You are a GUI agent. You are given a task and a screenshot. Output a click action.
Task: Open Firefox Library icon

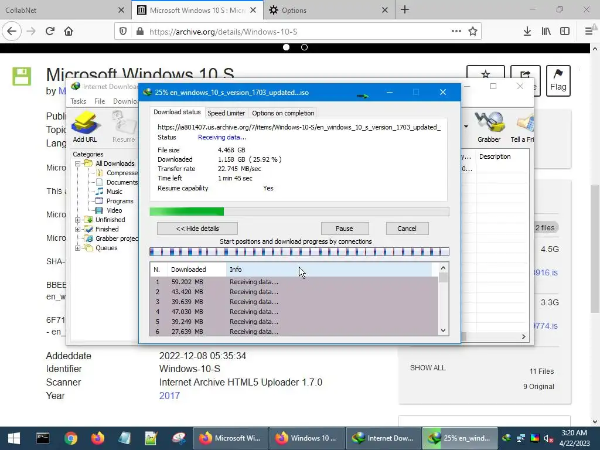click(x=546, y=32)
